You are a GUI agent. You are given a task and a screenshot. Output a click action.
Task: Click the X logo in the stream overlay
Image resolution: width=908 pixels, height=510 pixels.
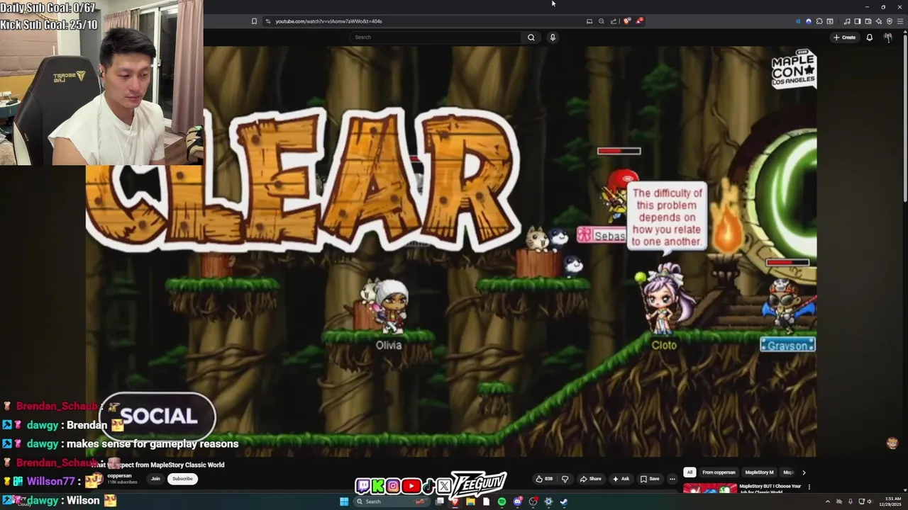pos(444,486)
